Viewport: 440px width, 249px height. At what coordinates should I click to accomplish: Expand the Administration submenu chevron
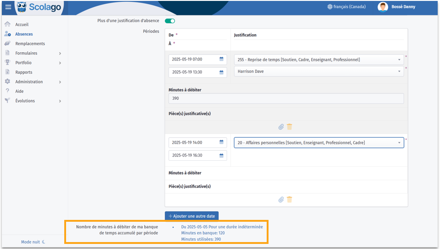pos(60,82)
